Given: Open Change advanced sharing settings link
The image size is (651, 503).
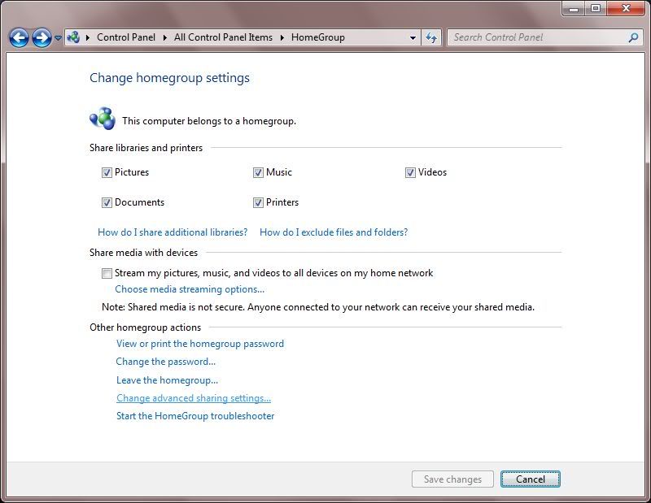Looking at the screenshot, I should (194, 398).
